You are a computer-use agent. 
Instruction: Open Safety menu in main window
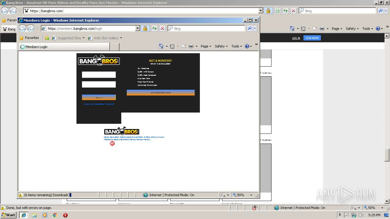point(352,29)
